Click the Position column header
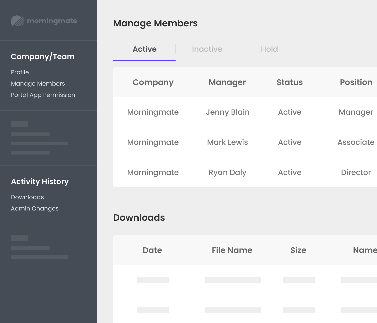This screenshot has width=377, height=323. point(356,82)
